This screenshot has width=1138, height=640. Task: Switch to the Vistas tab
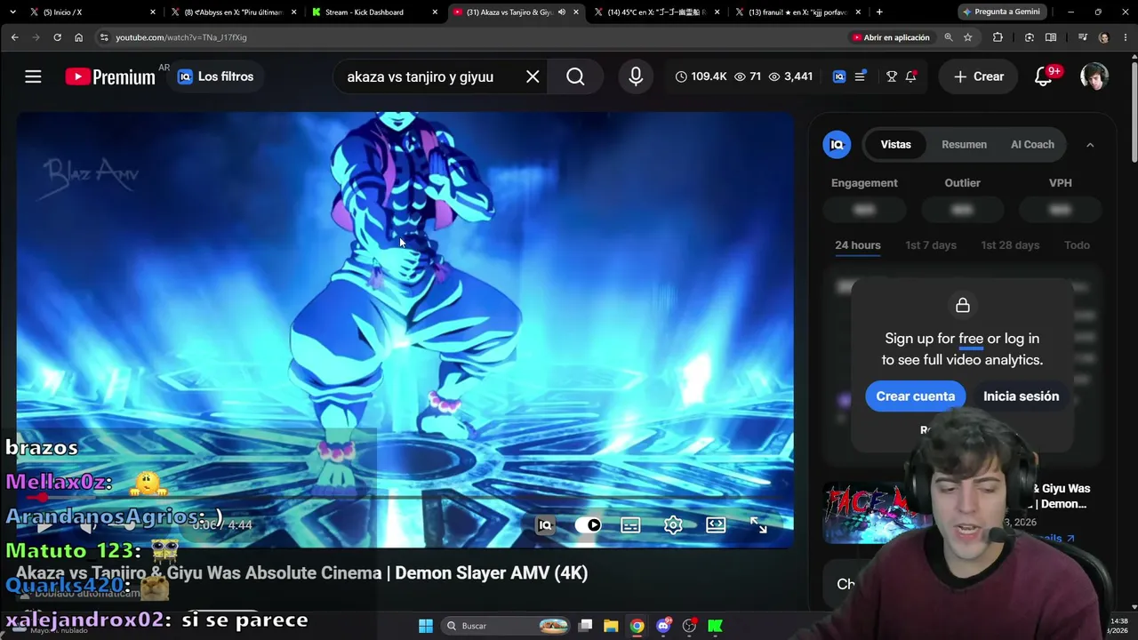(895, 144)
